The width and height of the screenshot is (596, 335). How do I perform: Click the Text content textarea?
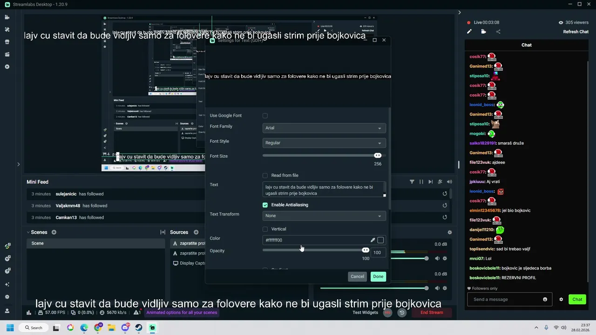pos(324,190)
